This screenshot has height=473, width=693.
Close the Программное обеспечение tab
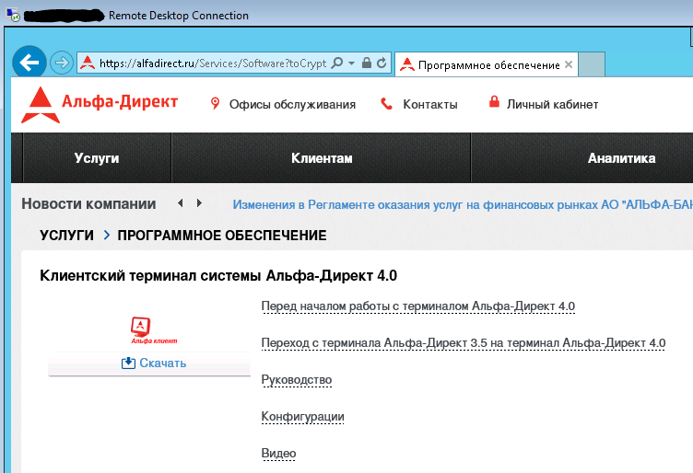pyautogui.click(x=569, y=65)
